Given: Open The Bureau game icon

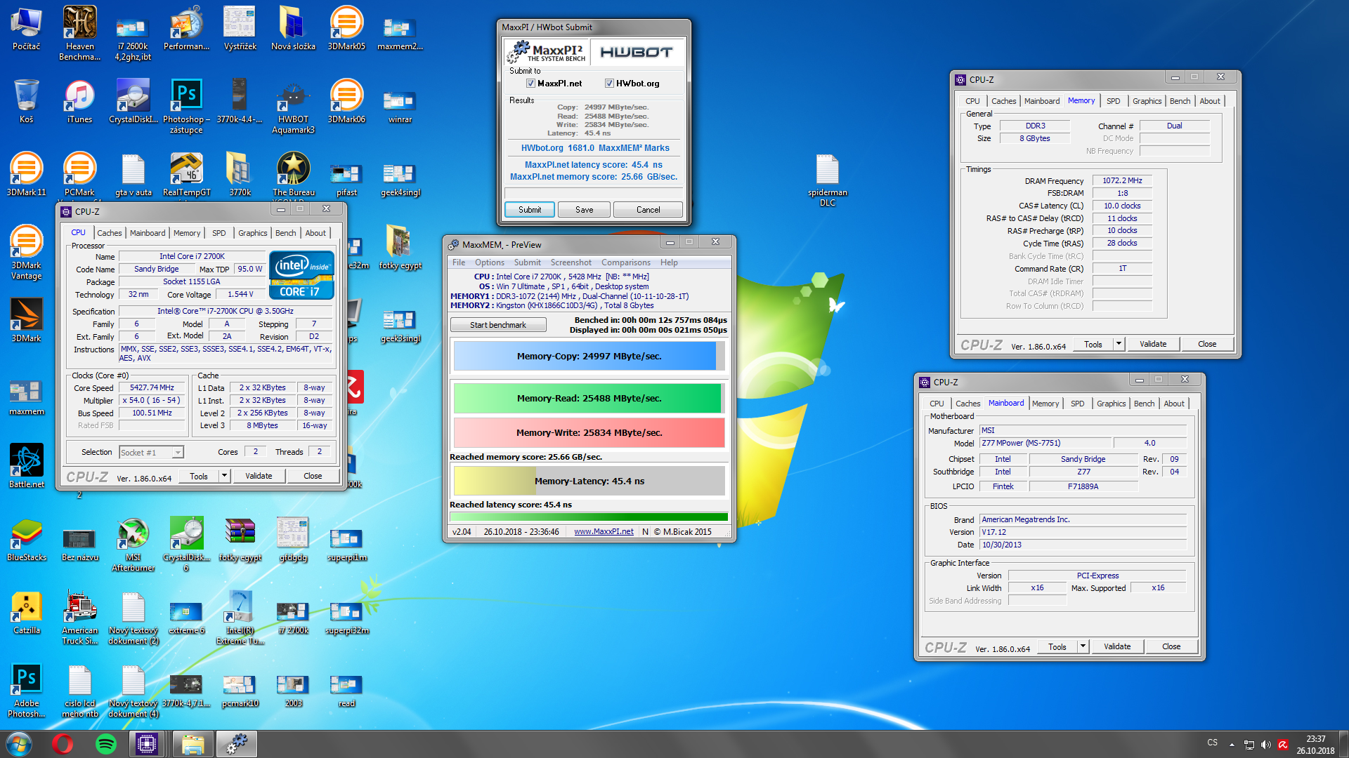Looking at the screenshot, I should [x=293, y=174].
